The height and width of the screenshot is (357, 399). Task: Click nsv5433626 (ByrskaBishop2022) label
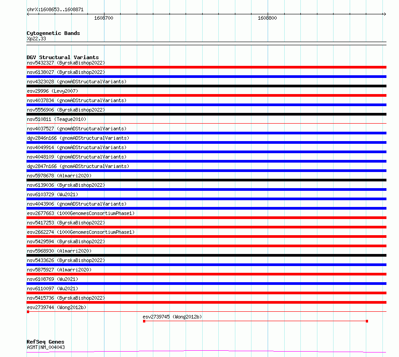(x=66, y=260)
